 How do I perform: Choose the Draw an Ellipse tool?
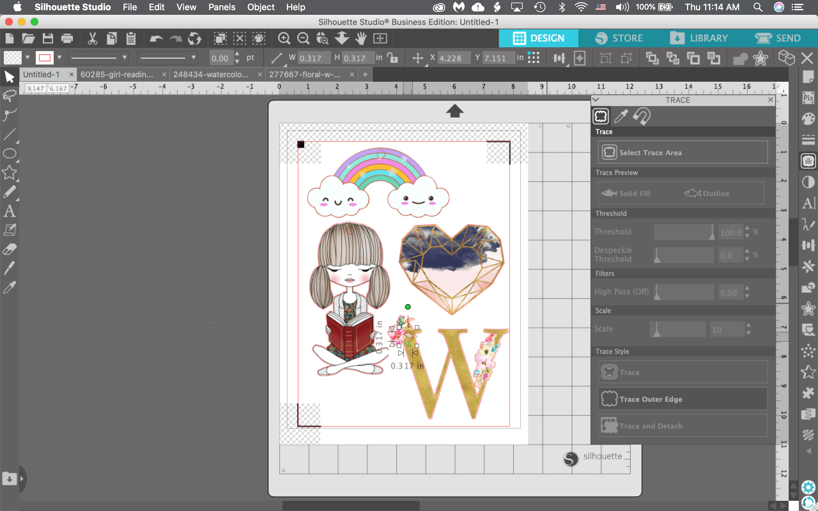[10, 153]
